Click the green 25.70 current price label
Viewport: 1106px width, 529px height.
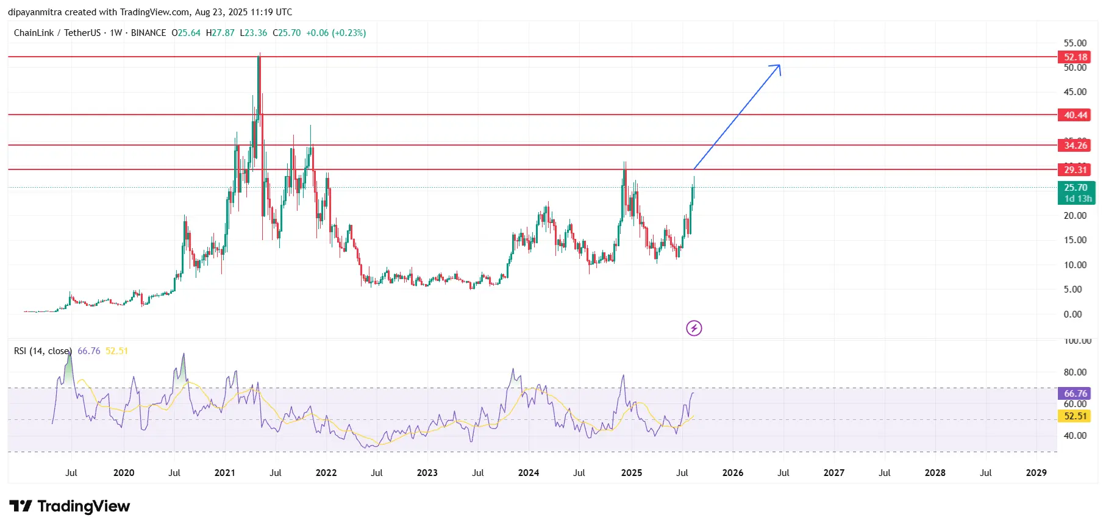1075,188
